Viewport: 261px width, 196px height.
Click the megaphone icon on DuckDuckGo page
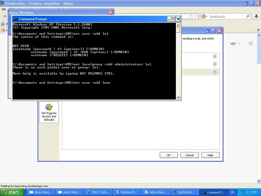(233, 44)
